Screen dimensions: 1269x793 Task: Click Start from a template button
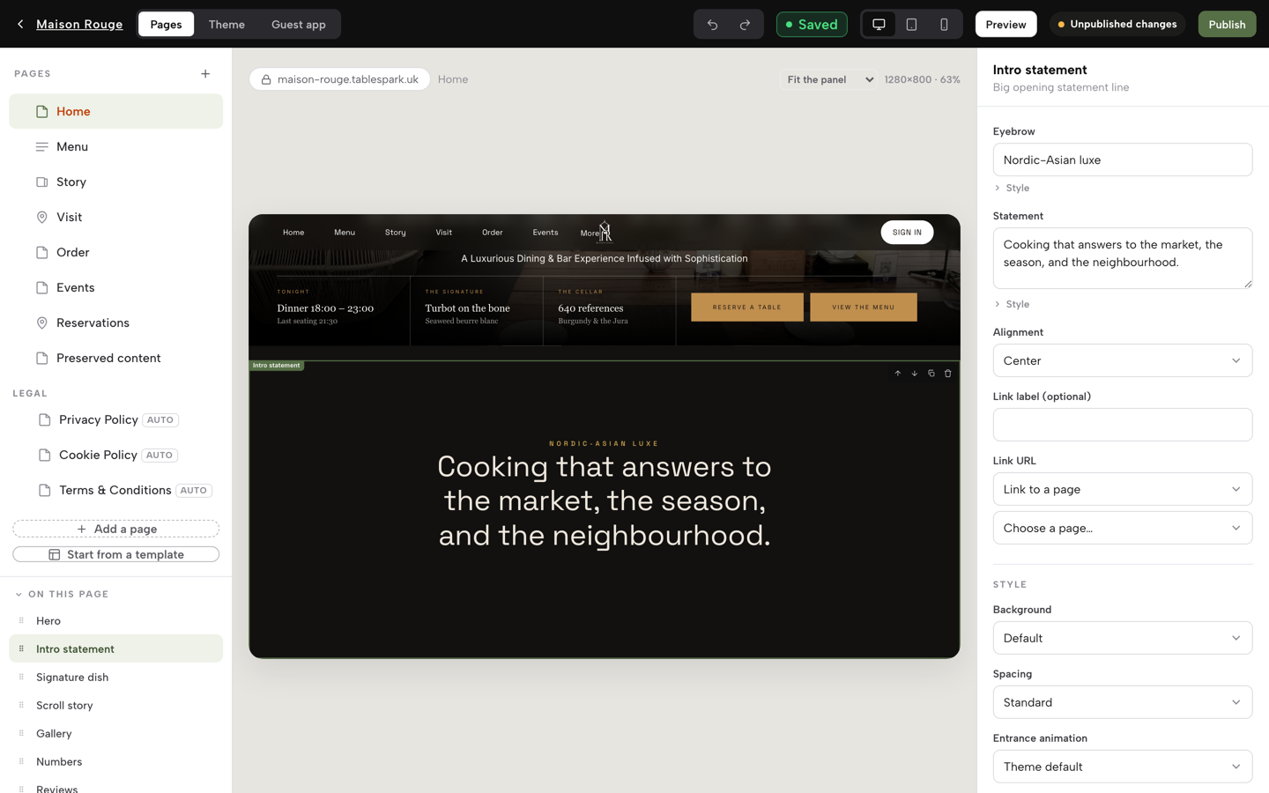click(116, 554)
